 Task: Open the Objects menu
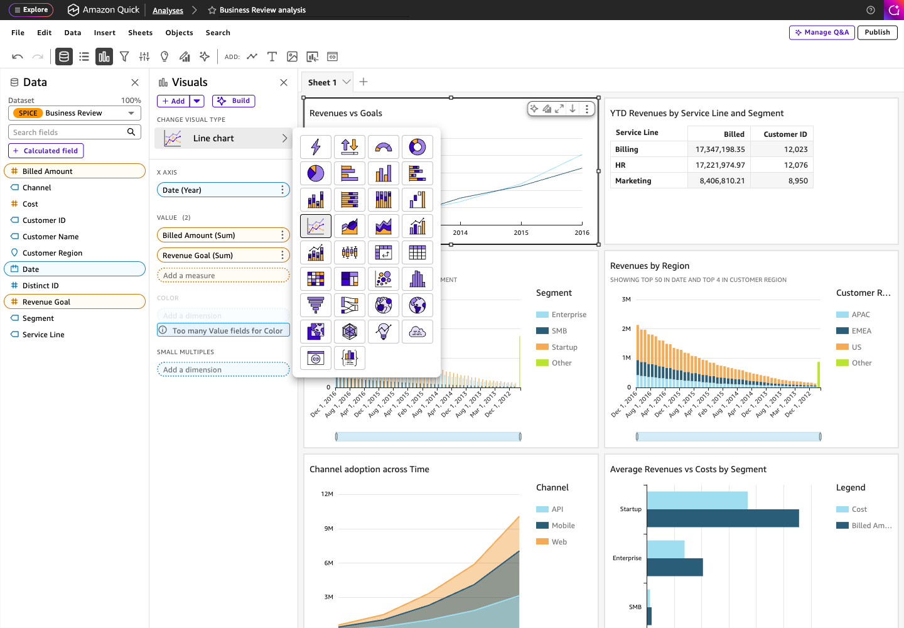[x=180, y=33]
